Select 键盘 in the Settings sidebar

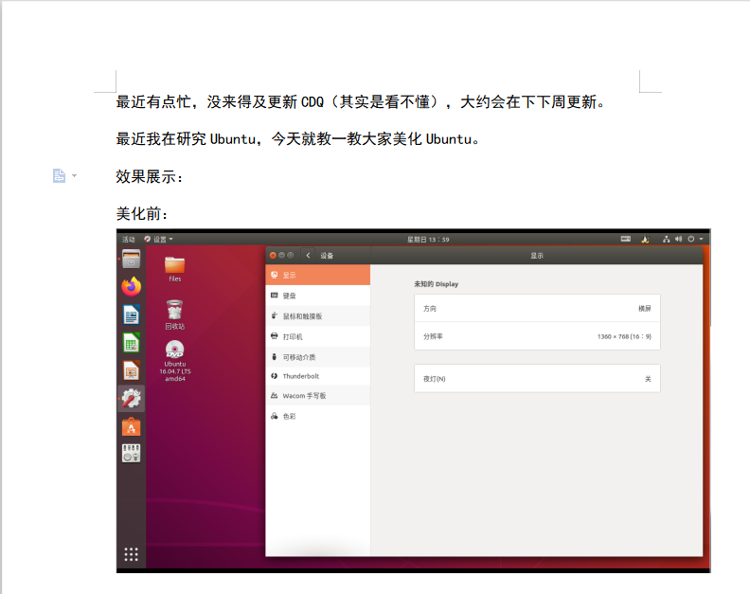318,296
